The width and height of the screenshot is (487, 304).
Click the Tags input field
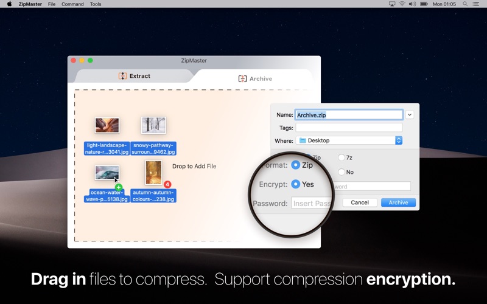(349, 128)
